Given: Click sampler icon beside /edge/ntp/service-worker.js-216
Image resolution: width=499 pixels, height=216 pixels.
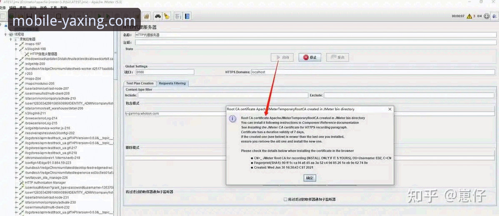Looking at the screenshot, I should coord(22,128).
